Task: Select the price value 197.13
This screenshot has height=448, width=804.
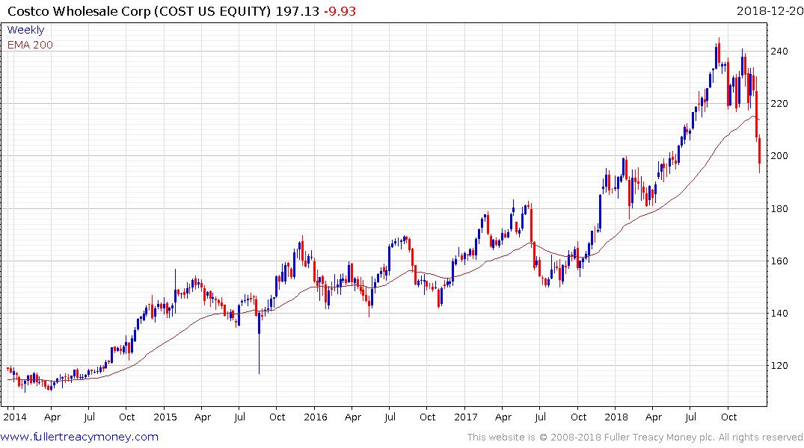Action: (298, 11)
